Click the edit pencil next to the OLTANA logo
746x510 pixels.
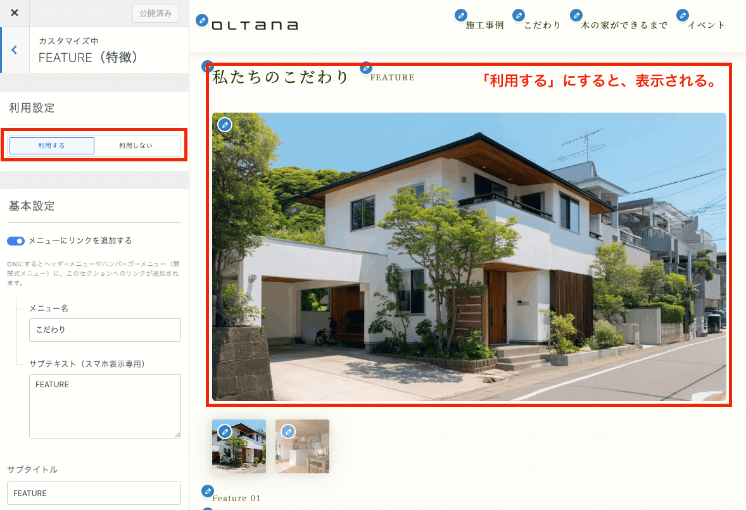coord(202,20)
